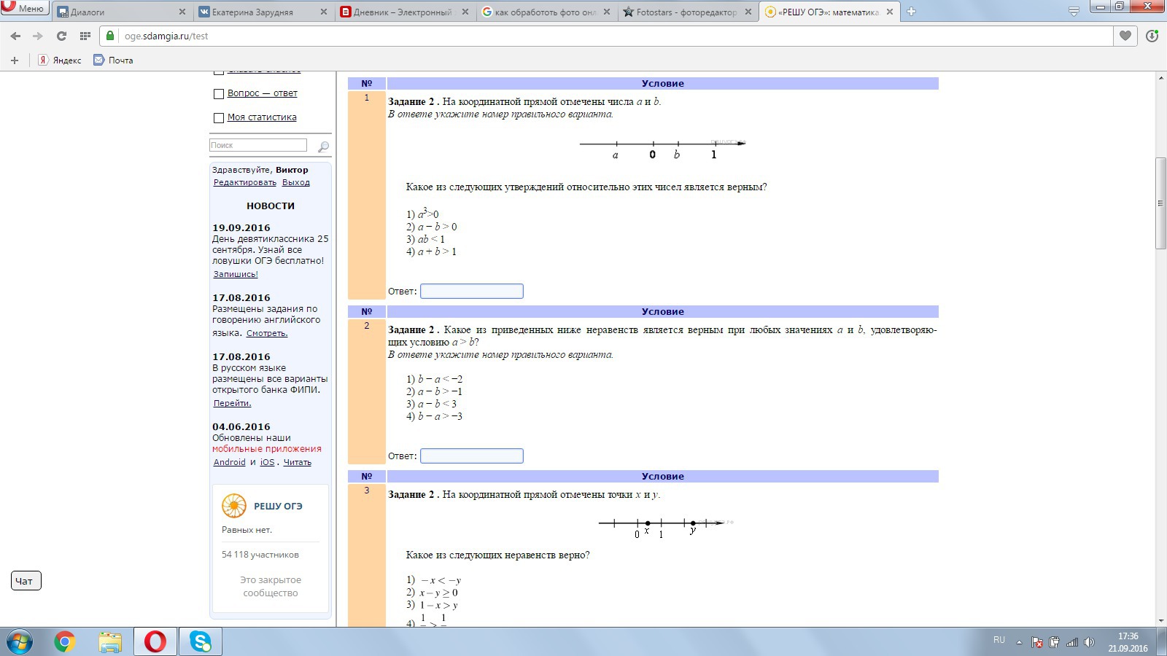Check the 'Моя статистика' checkbox

pyautogui.click(x=219, y=118)
